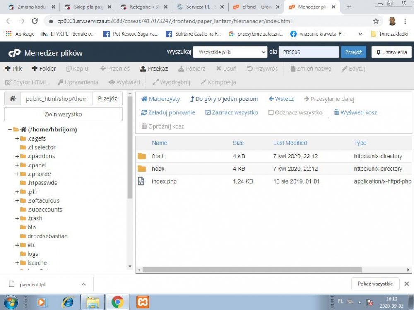Sort file list by Last Modified
The width and height of the screenshot is (414, 310).
point(290,143)
